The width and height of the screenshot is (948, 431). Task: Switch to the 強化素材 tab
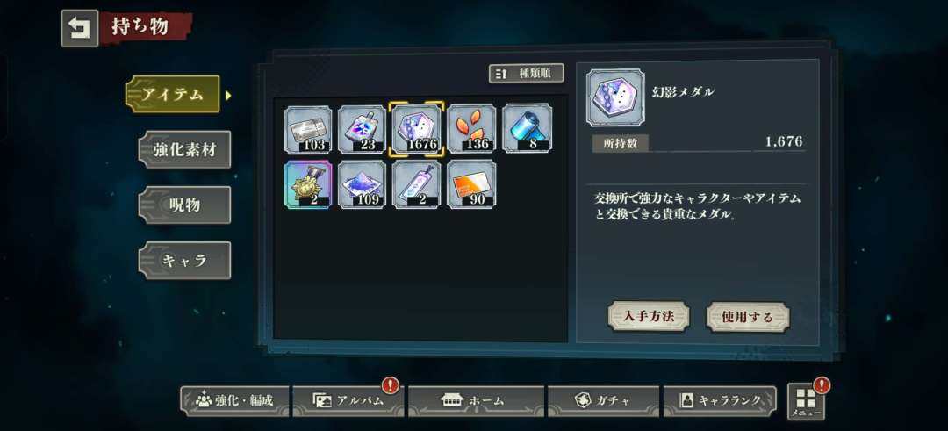(184, 150)
